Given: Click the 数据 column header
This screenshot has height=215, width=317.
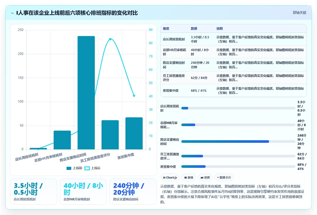Looking at the screenshot, I should click(194, 29).
